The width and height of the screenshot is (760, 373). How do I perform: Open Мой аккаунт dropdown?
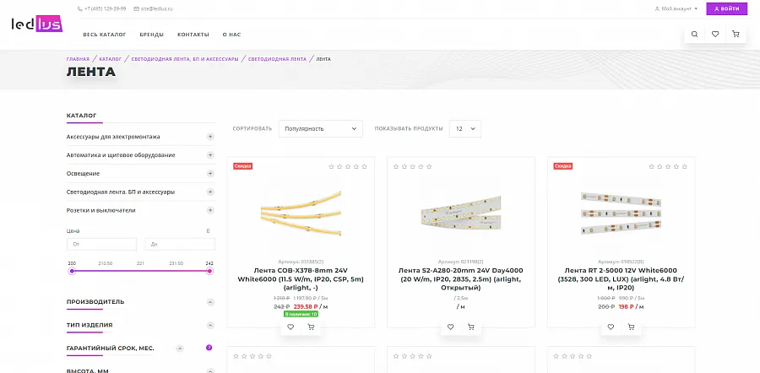pos(676,8)
